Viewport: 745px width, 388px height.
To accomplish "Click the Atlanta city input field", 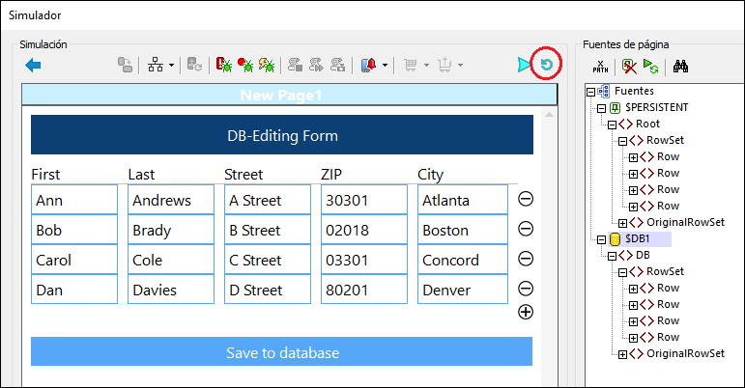I will pos(462,201).
